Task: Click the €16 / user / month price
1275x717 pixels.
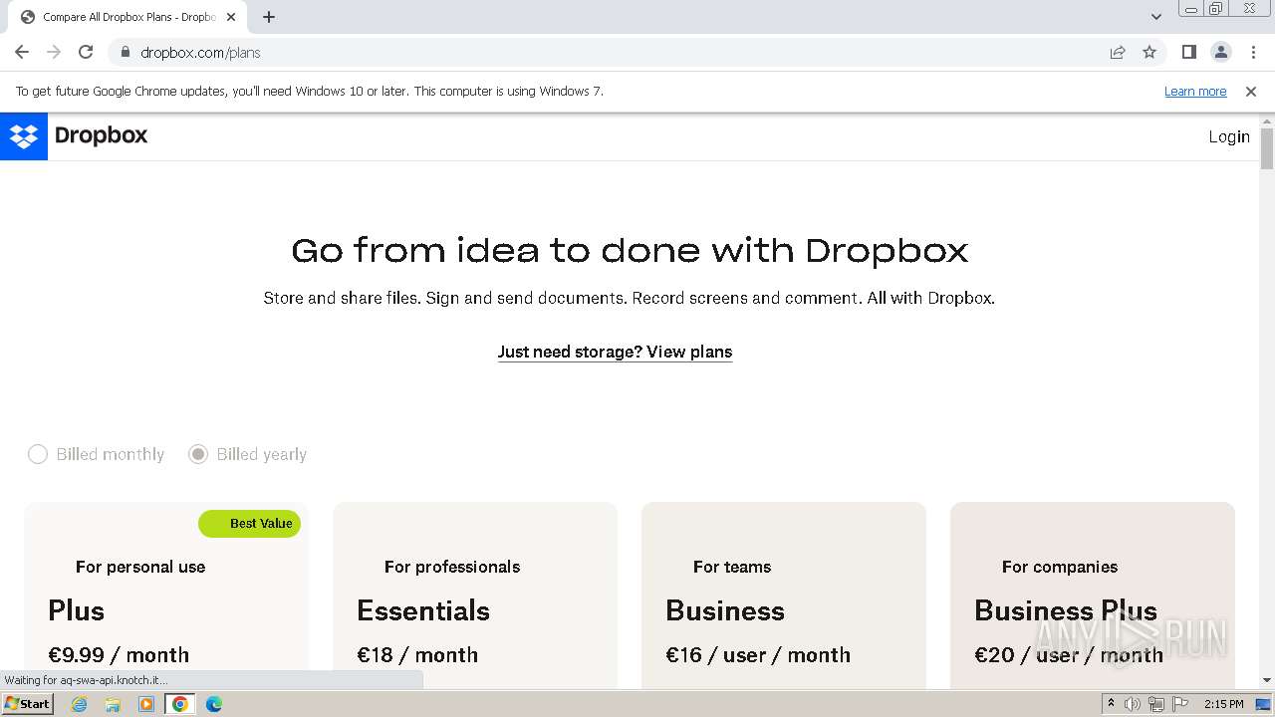Action: click(758, 655)
